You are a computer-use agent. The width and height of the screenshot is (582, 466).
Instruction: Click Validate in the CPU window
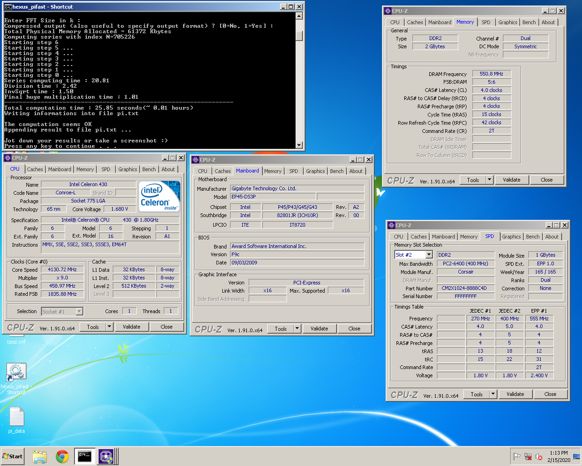131,327
